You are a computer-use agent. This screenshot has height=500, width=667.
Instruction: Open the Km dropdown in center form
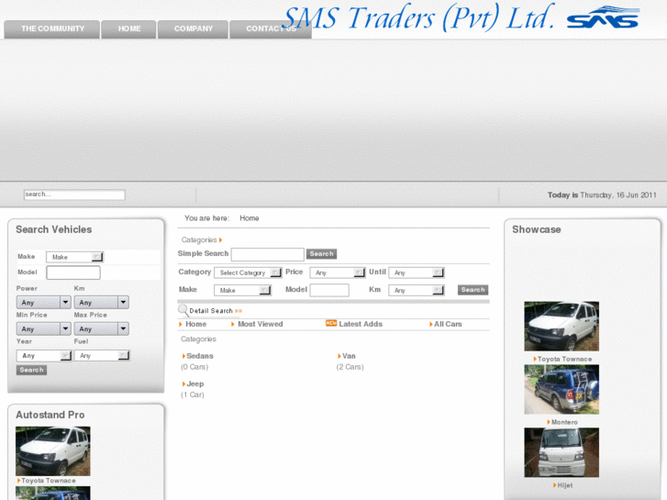[417, 290]
